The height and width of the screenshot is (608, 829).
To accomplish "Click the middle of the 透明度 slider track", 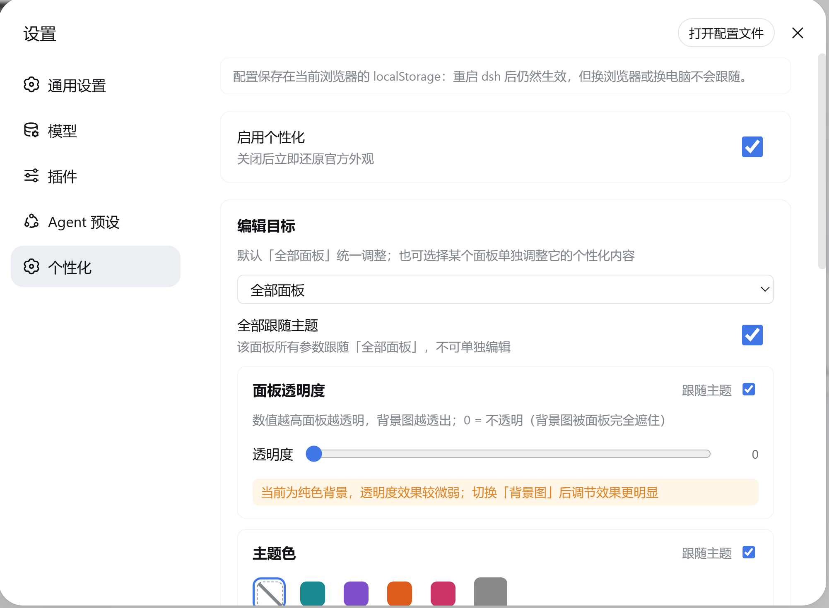I will point(508,454).
